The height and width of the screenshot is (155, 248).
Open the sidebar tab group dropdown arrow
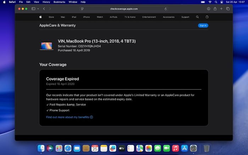click(x=38, y=9)
